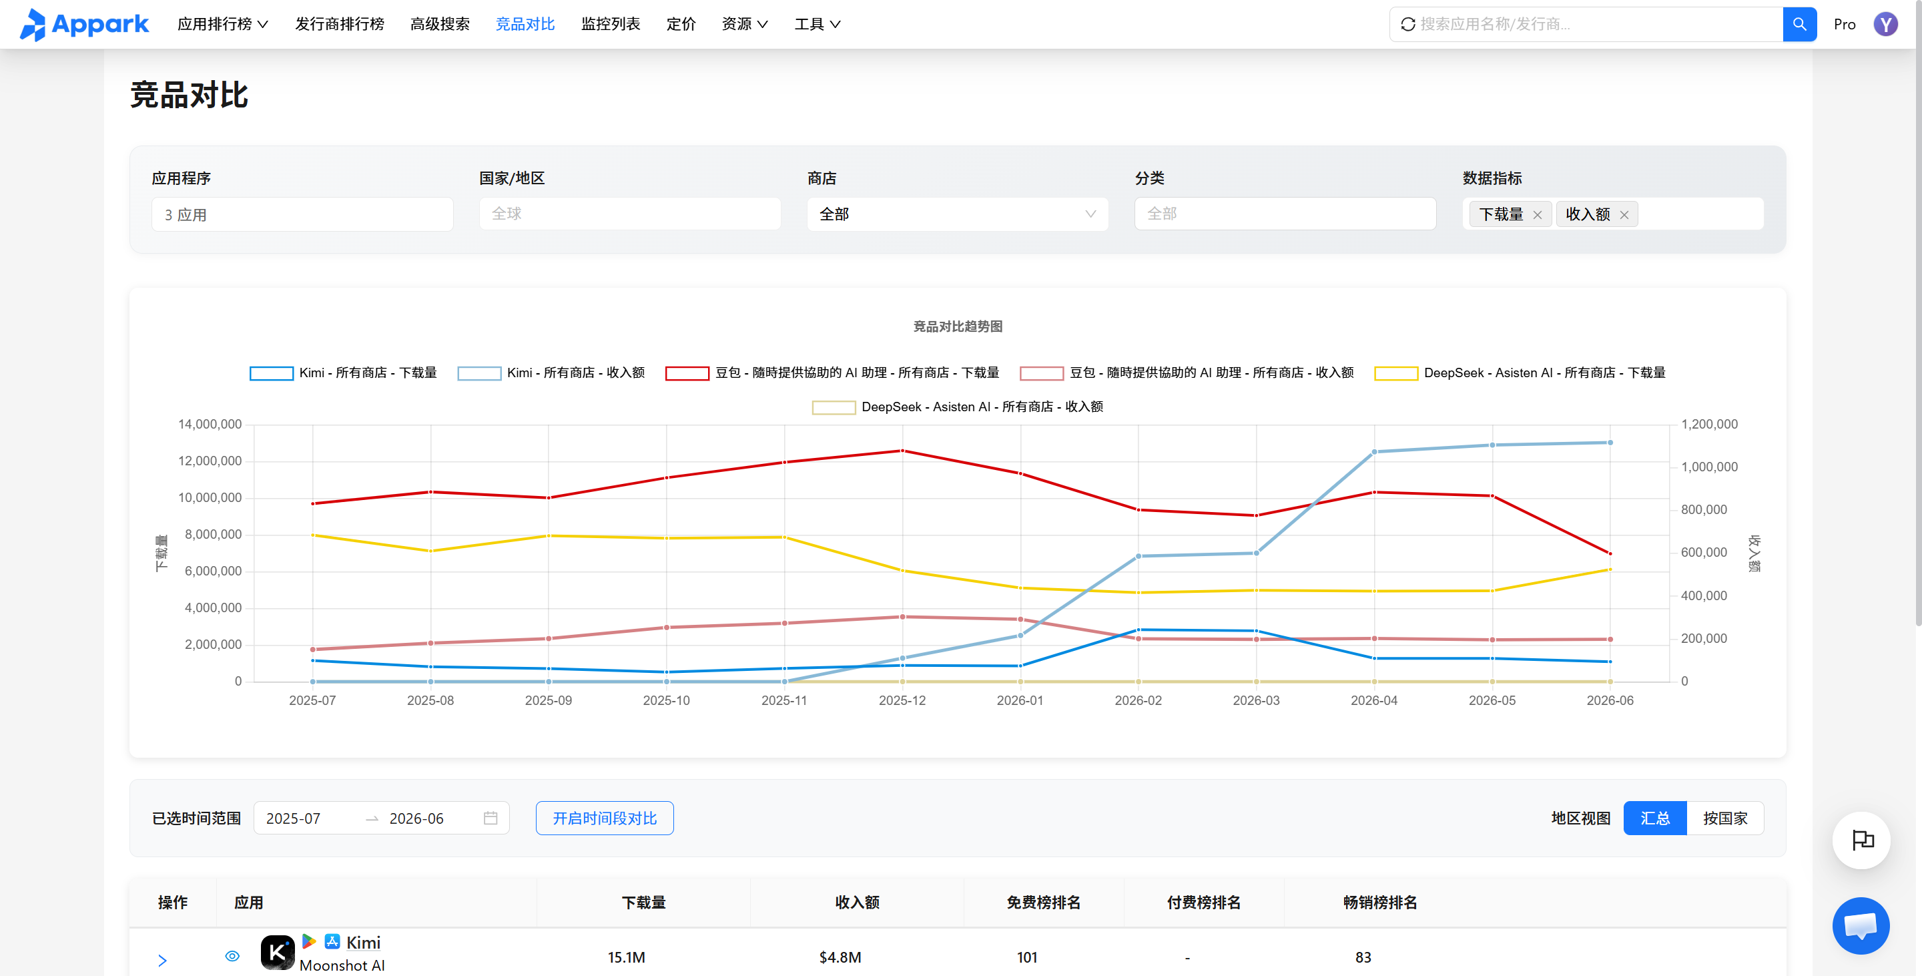Screen dimensions: 1922x976
Task: Toggle the eye icon for Kimi row
Action: 232,956
